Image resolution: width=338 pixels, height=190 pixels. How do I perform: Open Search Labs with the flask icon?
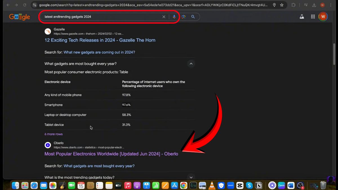pyautogui.click(x=302, y=17)
